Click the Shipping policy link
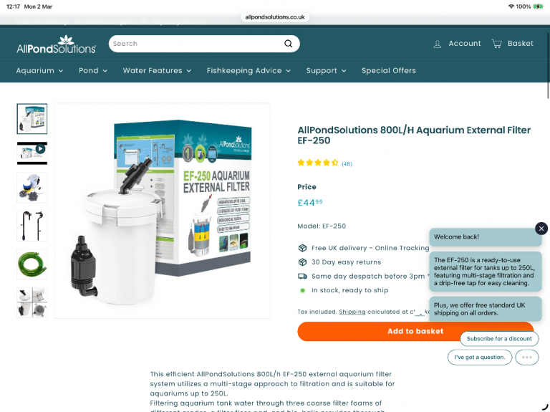The height and width of the screenshot is (412, 550). [352, 312]
